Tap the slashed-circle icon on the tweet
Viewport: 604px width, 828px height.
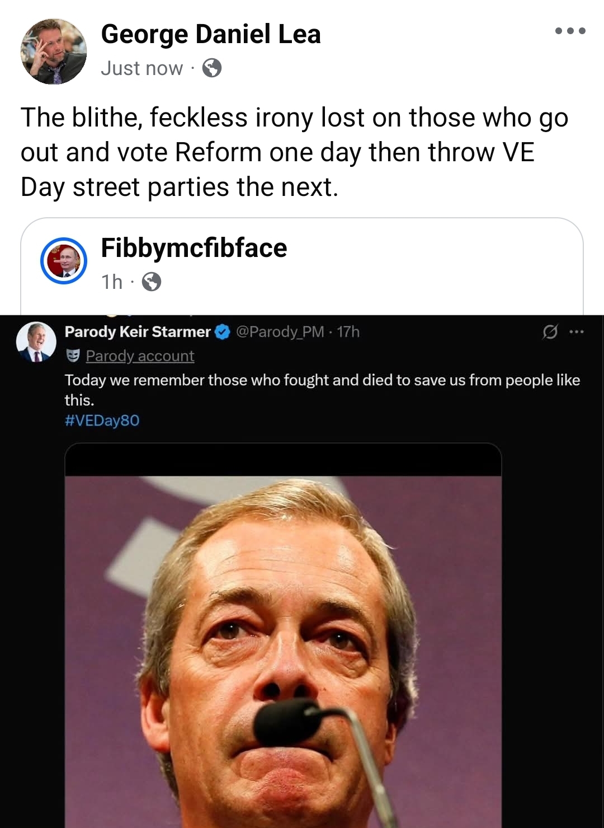[x=550, y=332]
